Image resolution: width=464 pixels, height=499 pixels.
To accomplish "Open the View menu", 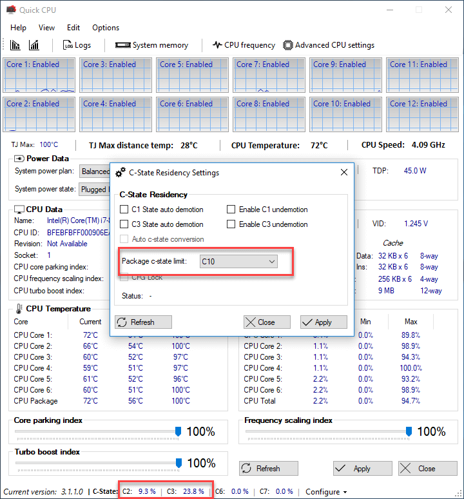I will pos(46,28).
